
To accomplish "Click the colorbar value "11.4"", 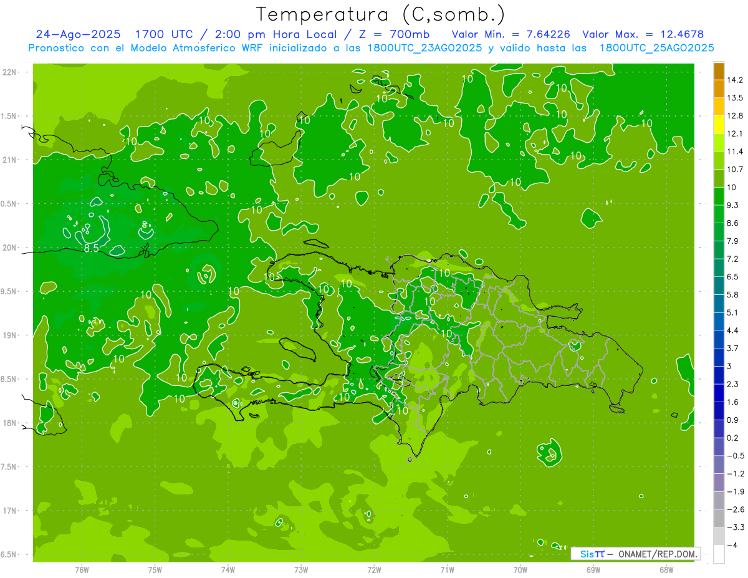I will click(735, 152).
